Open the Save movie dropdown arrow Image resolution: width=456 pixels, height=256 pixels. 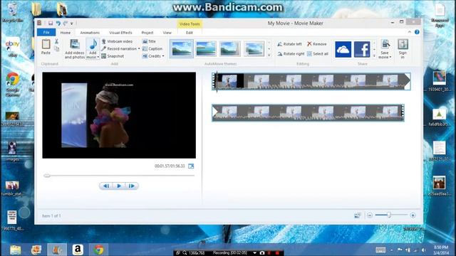click(390, 58)
